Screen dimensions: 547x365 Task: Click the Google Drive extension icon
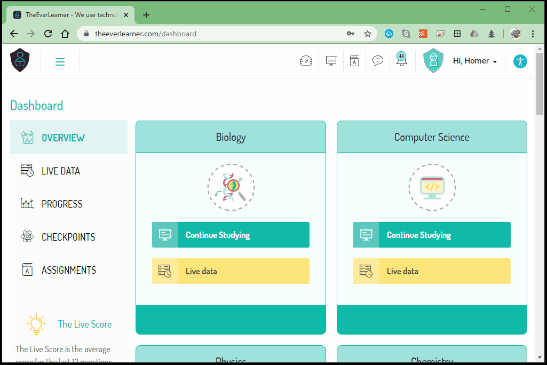point(474,34)
